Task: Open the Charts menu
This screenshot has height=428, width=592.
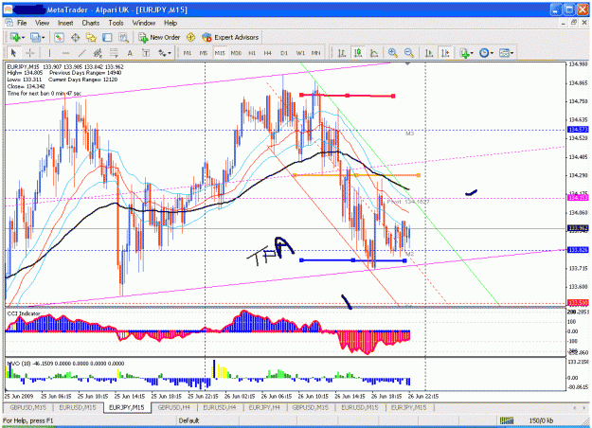Action: [x=91, y=23]
